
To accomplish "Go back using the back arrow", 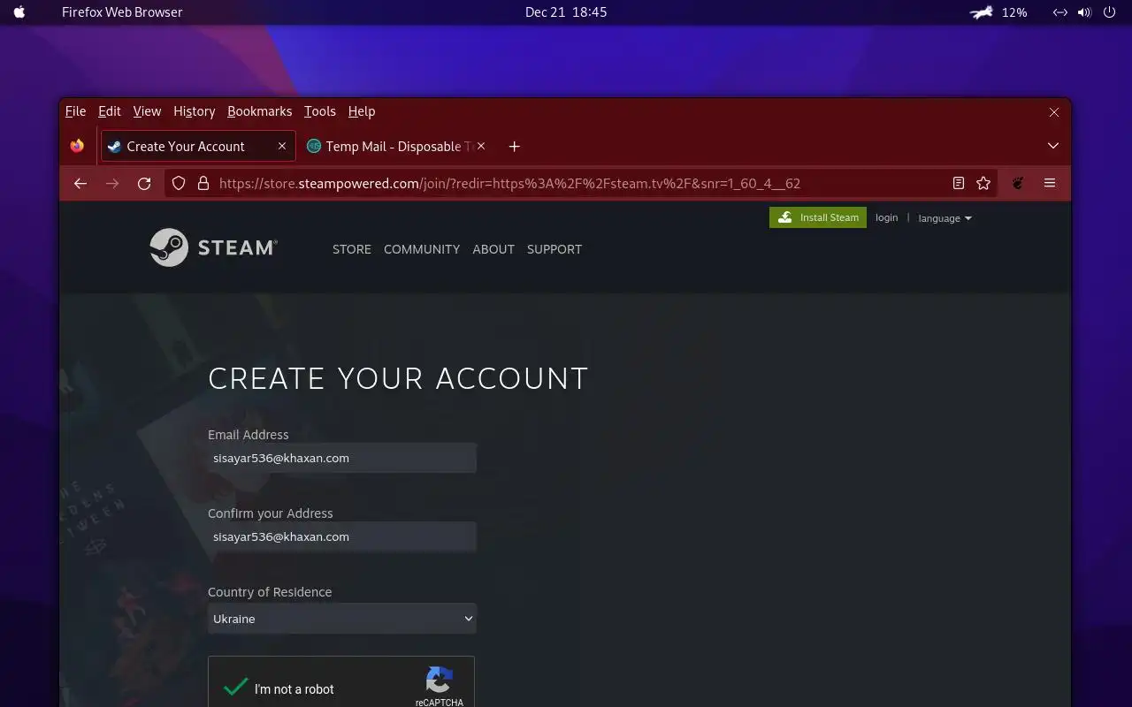I will point(80,183).
